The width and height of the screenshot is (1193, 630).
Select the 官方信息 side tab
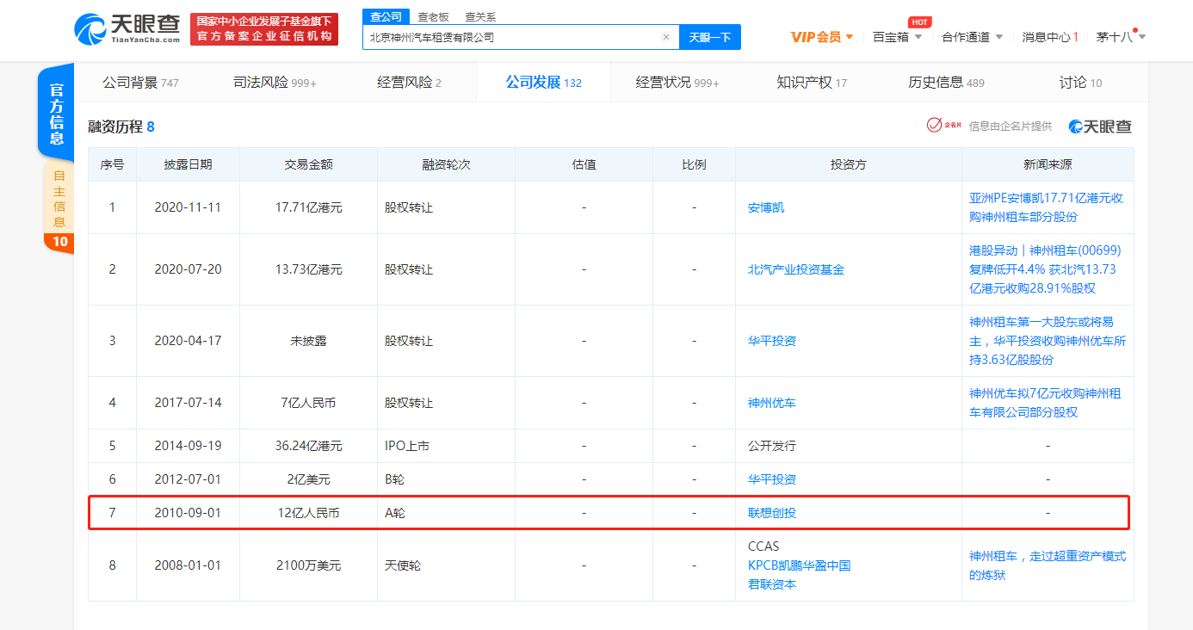57,114
